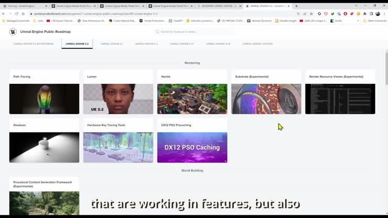The width and height of the screenshot is (388, 218).
Task: Open Chrome three-dot menu
Action: click(384, 14)
